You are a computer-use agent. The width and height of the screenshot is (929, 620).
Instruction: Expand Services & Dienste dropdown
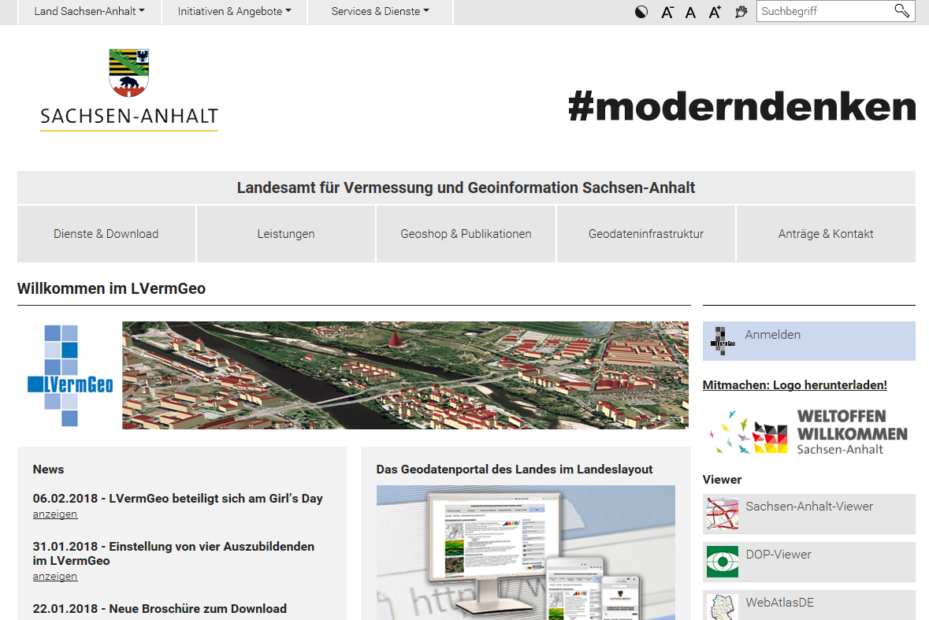[x=381, y=11]
